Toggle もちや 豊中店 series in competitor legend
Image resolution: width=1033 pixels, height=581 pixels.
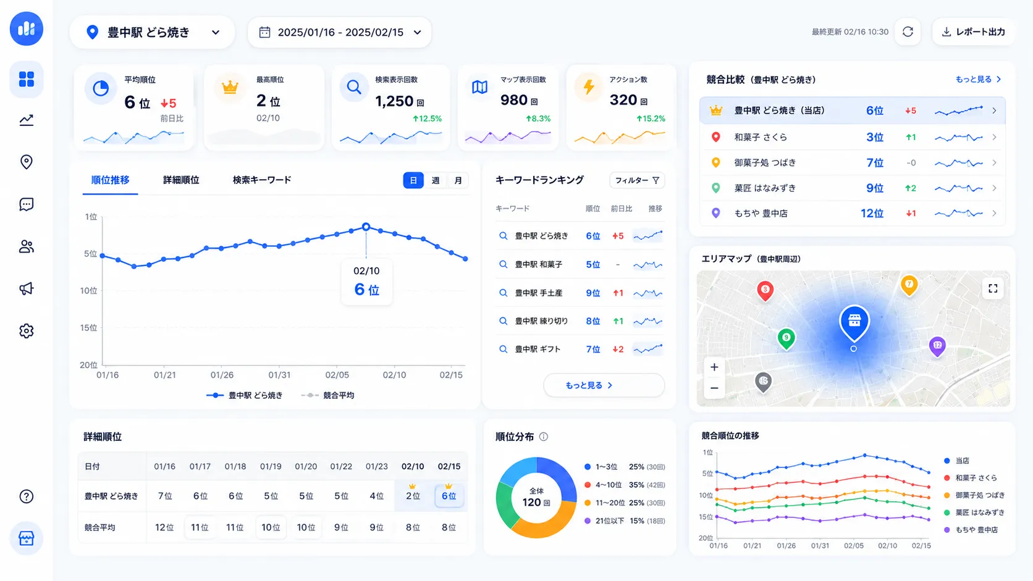pyautogui.click(x=971, y=530)
